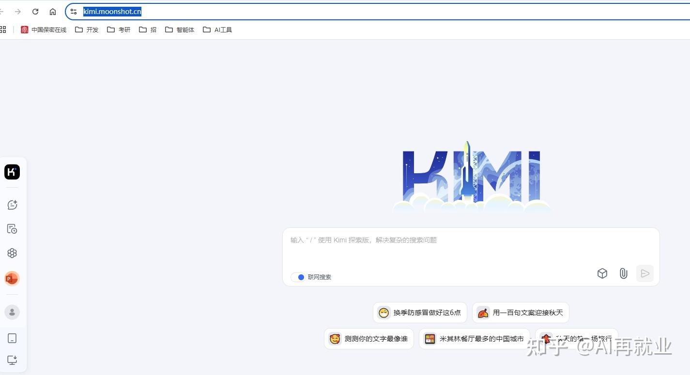This screenshot has width=690, height=375.
Task: Open the user profile avatar
Action: click(x=12, y=312)
